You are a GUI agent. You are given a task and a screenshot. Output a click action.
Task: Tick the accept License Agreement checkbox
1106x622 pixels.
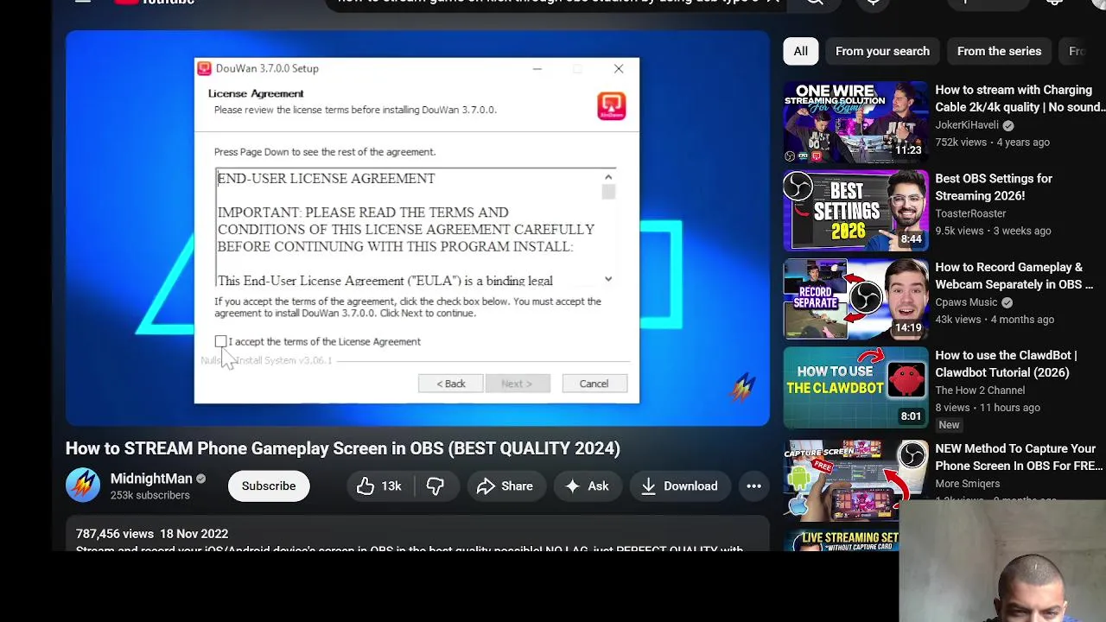point(221,342)
